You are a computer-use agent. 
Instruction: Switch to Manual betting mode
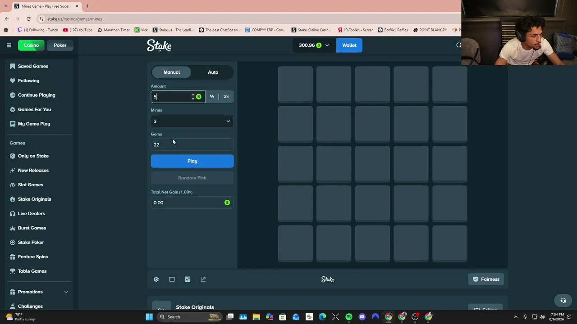(171, 72)
